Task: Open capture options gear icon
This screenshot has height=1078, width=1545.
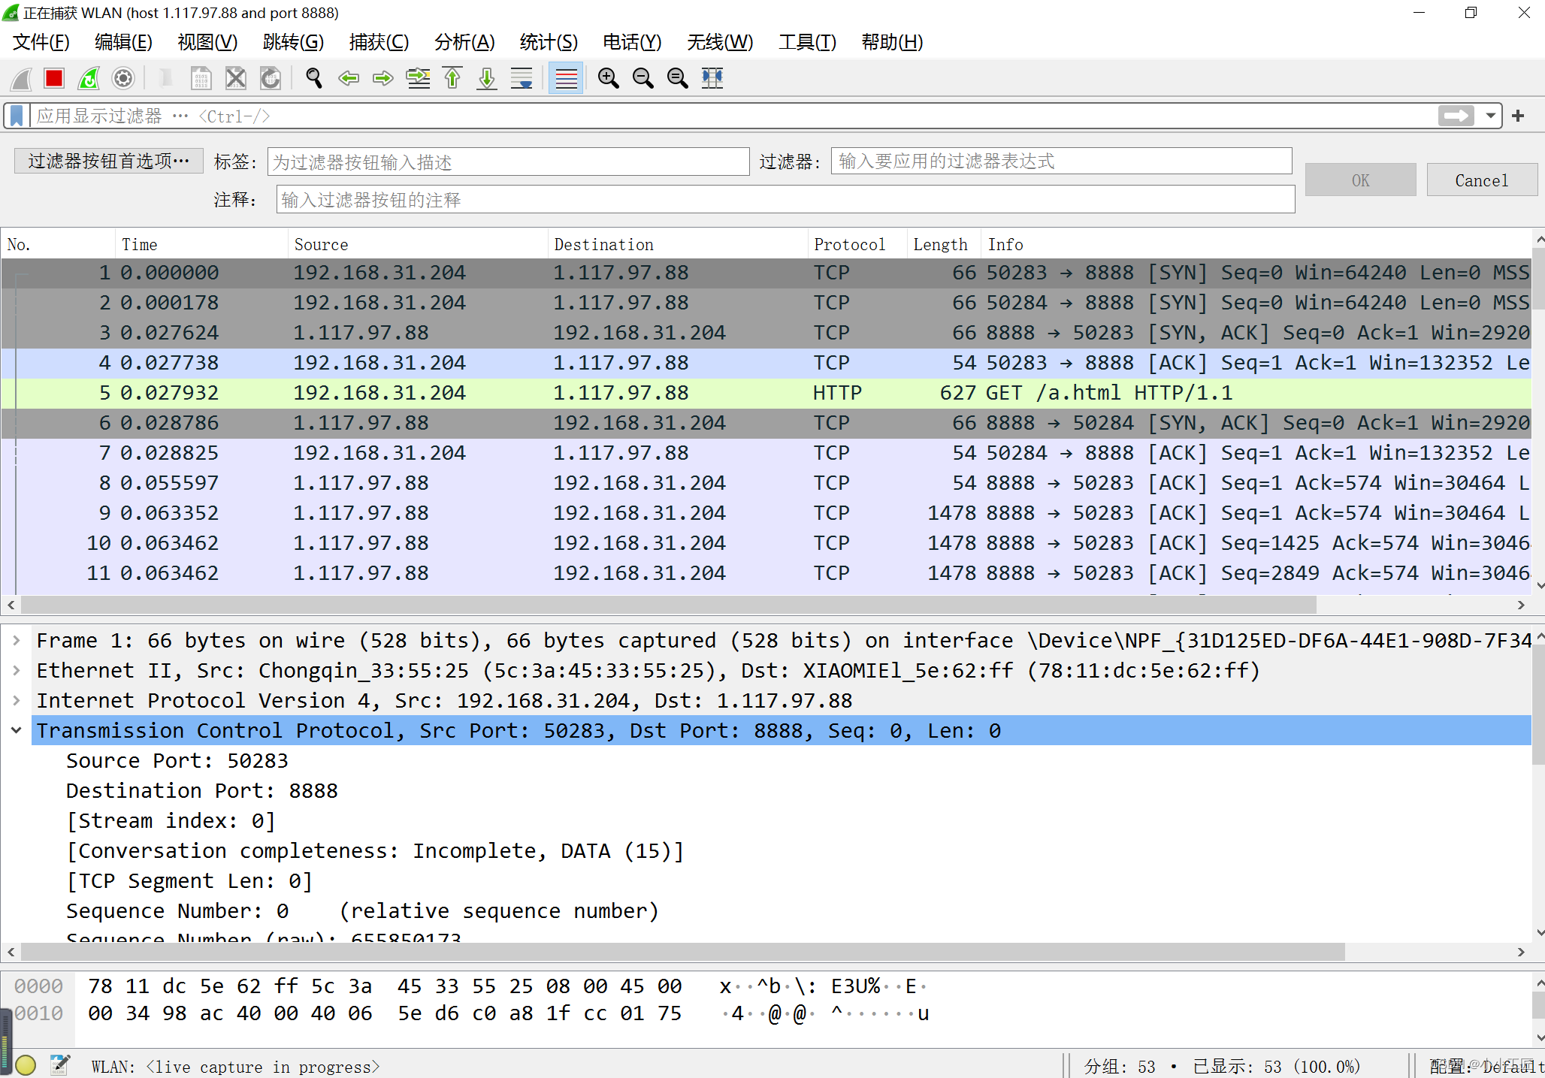Action: coord(123,78)
